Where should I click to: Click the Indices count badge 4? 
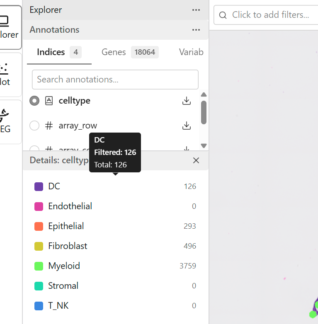[x=76, y=52]
